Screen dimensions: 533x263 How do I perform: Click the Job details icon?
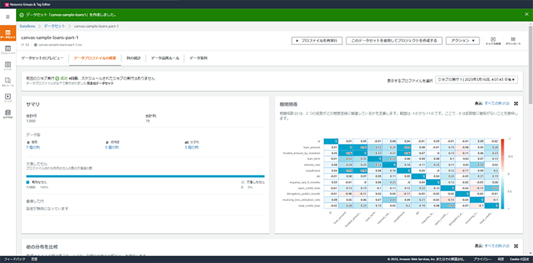(x=493, y=41)
